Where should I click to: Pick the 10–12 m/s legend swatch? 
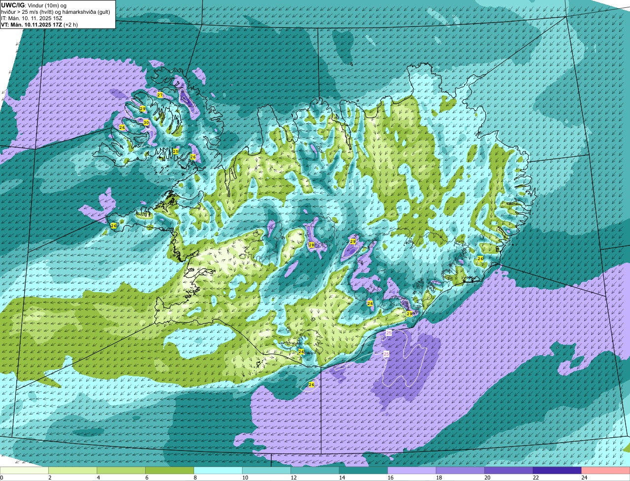coord(267,470)
